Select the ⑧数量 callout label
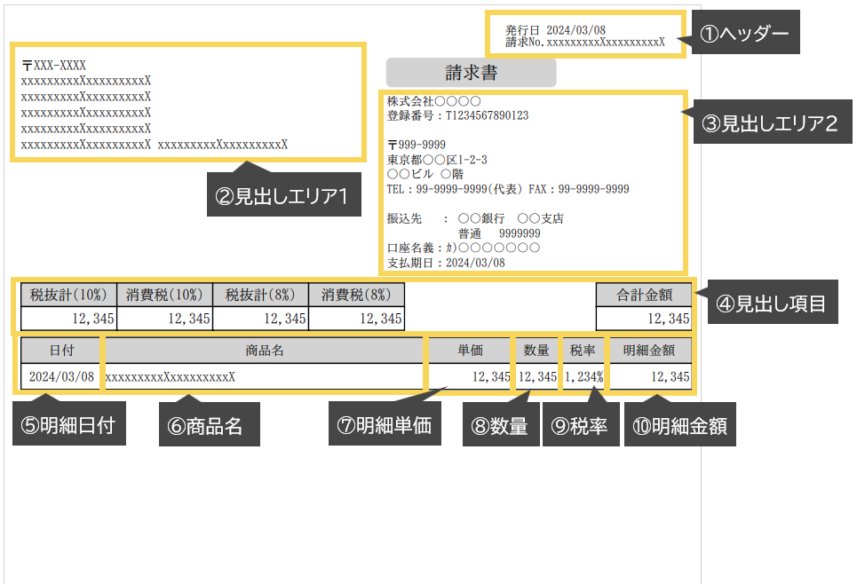 click(x=501, y=426)
